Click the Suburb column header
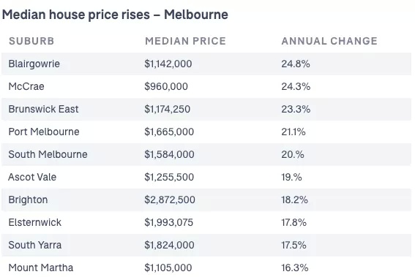 point(31,41)
